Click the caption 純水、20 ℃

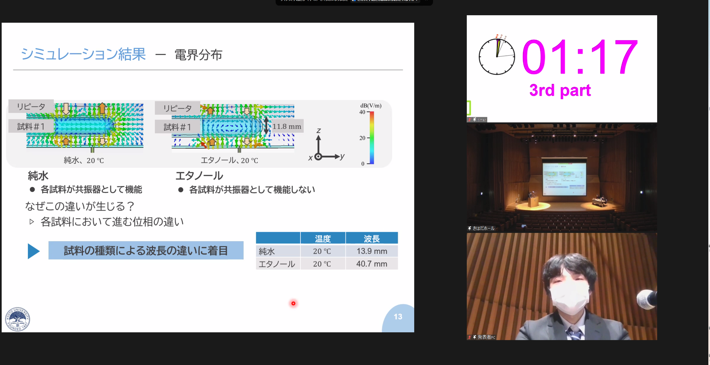click(84, 160)
